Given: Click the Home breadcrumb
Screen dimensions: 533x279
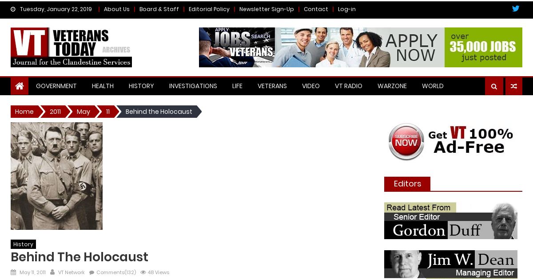Looking at the screenshot, I should [24, 112].
